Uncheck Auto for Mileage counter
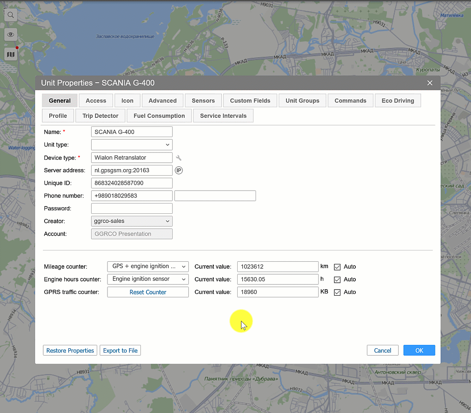This screenshot has width=471, height=413. pos(337,267)
